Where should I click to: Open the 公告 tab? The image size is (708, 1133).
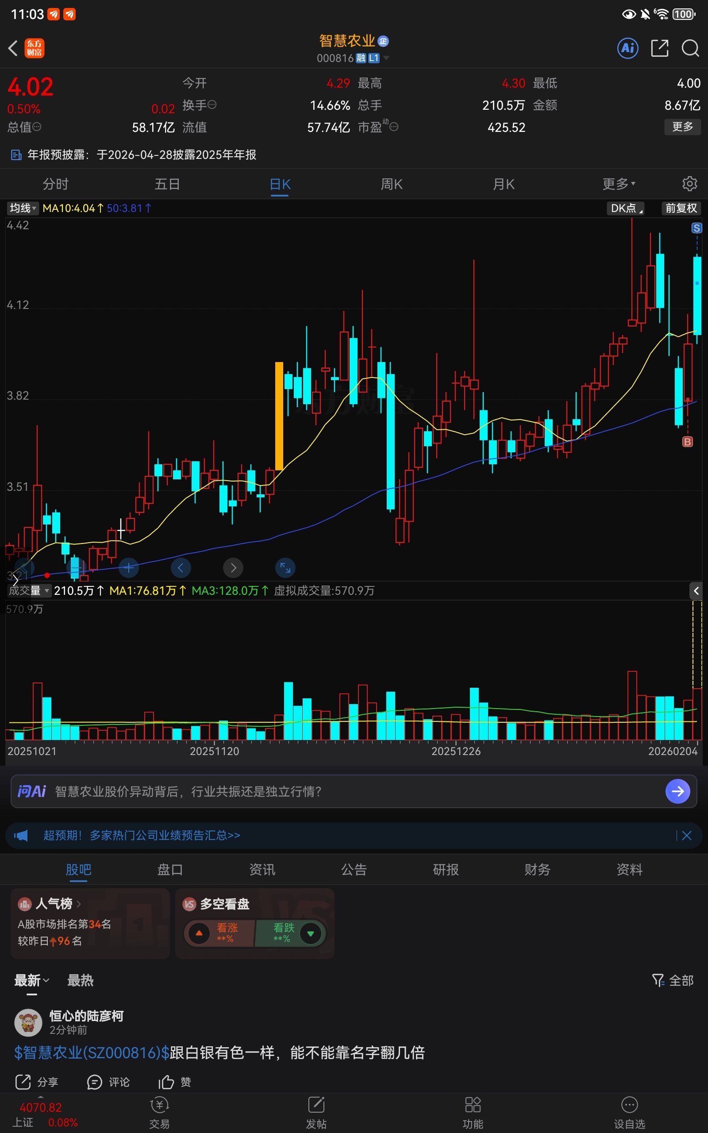(354, 870)
